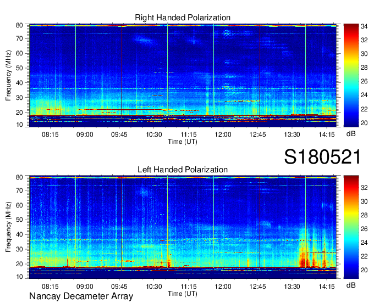The image size is (374, 303).
Task: Click the 20 MHz tick of Right Handed plot
Action: [19, 113]
